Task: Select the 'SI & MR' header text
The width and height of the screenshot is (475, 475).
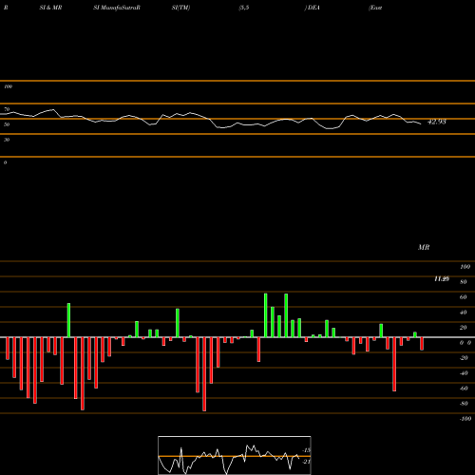Action: [50, 8]
